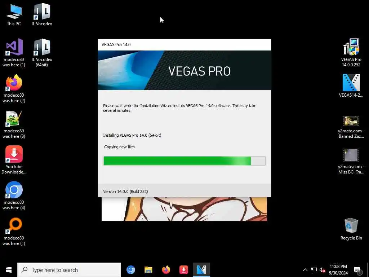This screenshot has height=277, width=369.
Task: Click 'Copying new files' status text
Action: pos(120,147)
